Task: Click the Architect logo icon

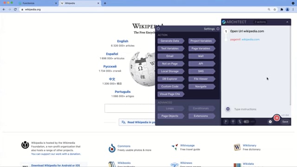Action: point(224,22)
